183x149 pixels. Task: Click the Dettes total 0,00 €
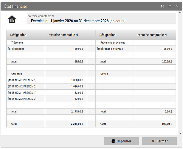(x=168, y=111)
